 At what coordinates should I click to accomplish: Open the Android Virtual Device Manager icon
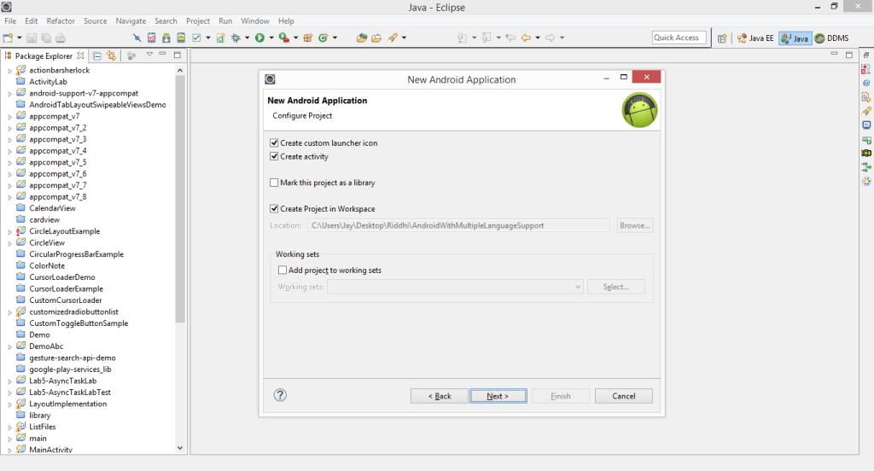point(181,38)
